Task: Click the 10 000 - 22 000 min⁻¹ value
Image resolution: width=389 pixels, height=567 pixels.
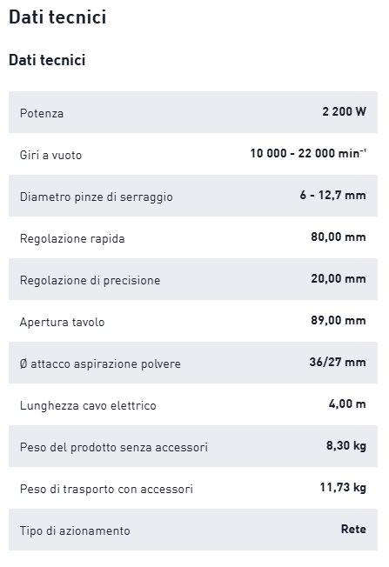Action: [x=308, y=153]
